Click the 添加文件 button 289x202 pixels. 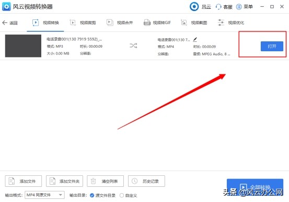pyautogui.click(x=24, y=181)
